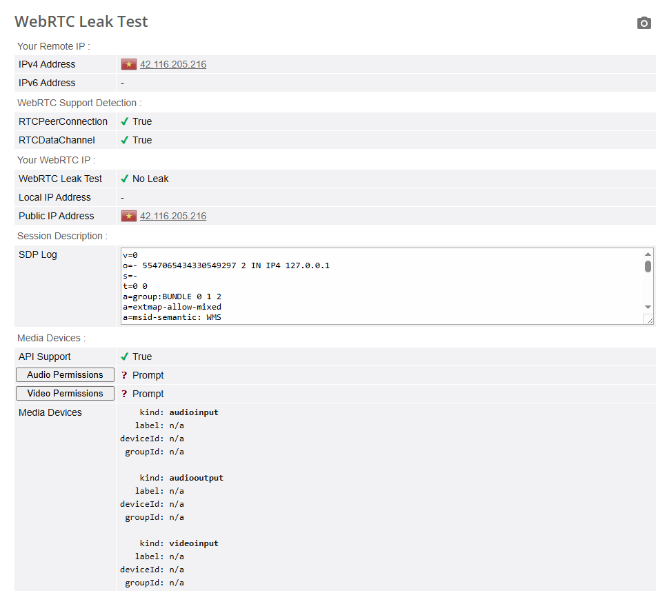Click the camera screenshot icon
Screen dimensions: 667x593
point(644,23)
